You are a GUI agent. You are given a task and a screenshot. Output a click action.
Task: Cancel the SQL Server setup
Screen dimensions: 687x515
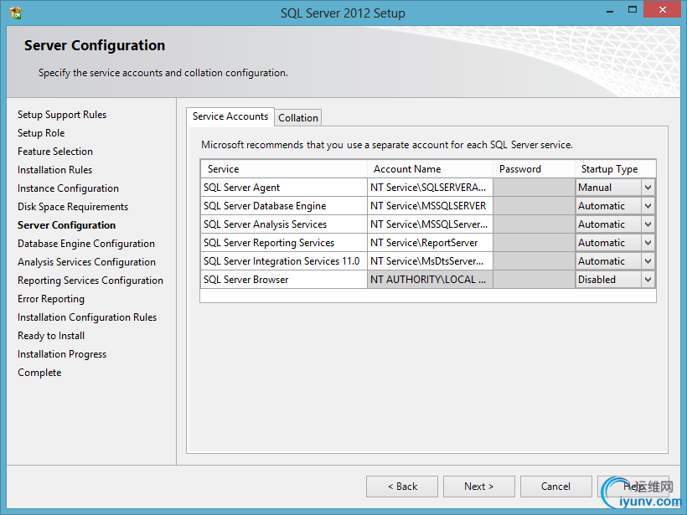coord(556,487)
